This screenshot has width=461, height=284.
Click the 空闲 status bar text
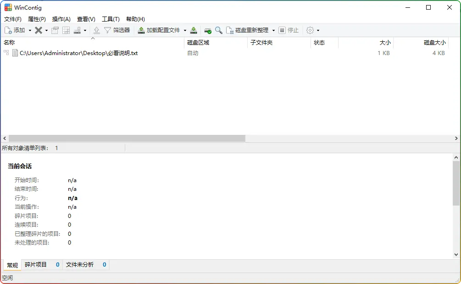[7, 278]
